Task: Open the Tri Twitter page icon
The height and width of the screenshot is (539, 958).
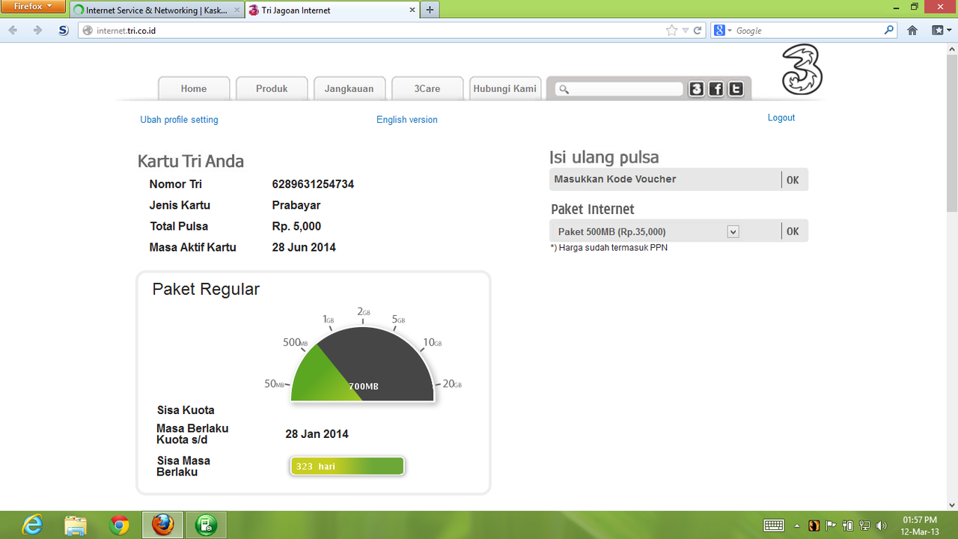Action: point(736,89)
